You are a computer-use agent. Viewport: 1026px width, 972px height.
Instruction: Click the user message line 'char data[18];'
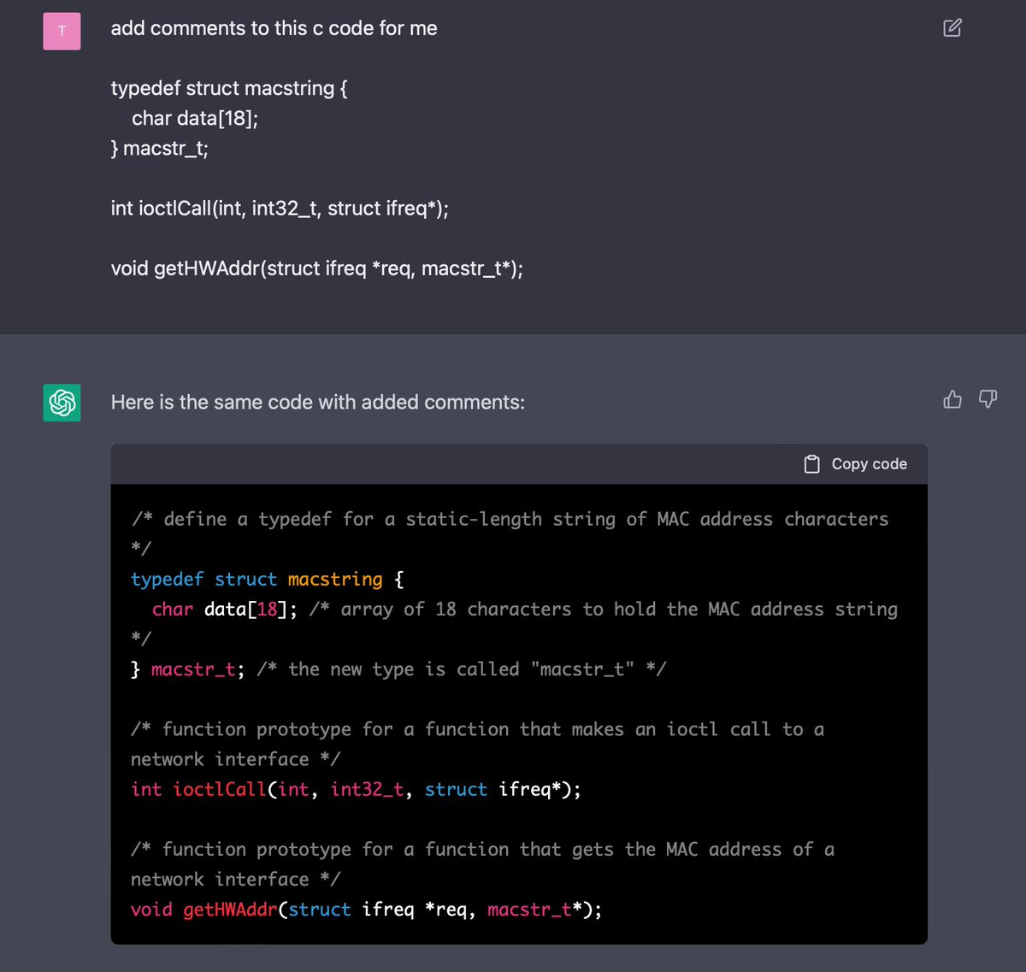195,118
